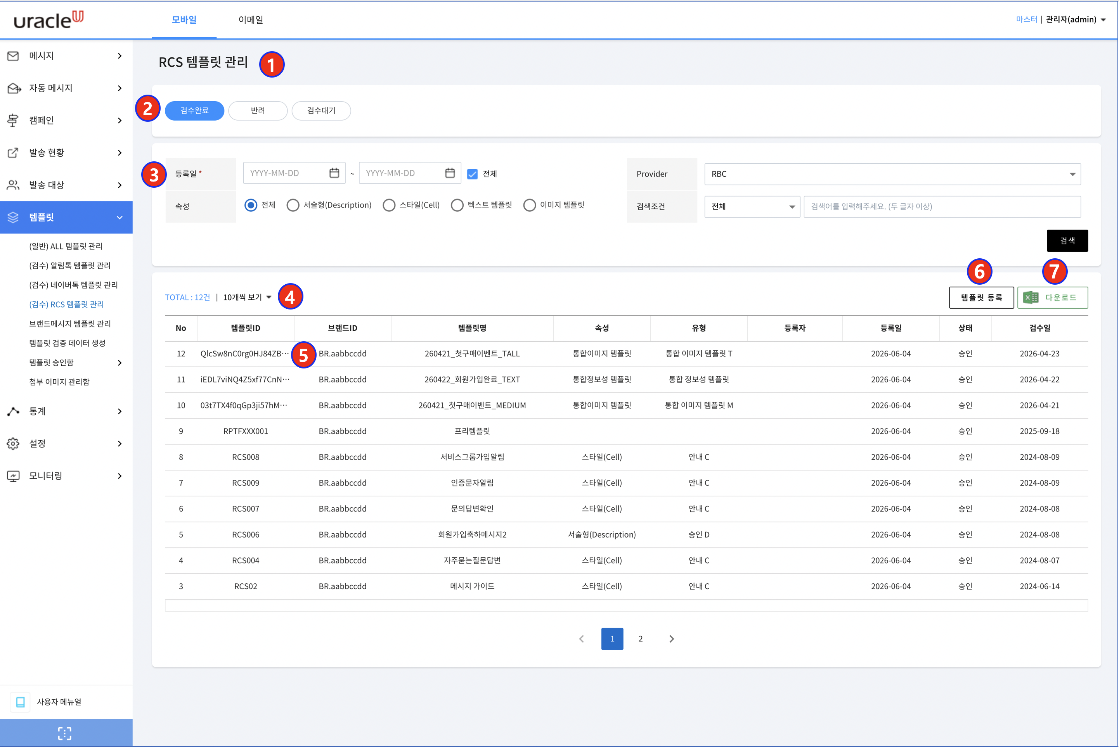Click the layers icon for 템플릿
1119x747 pixels.
13,217
